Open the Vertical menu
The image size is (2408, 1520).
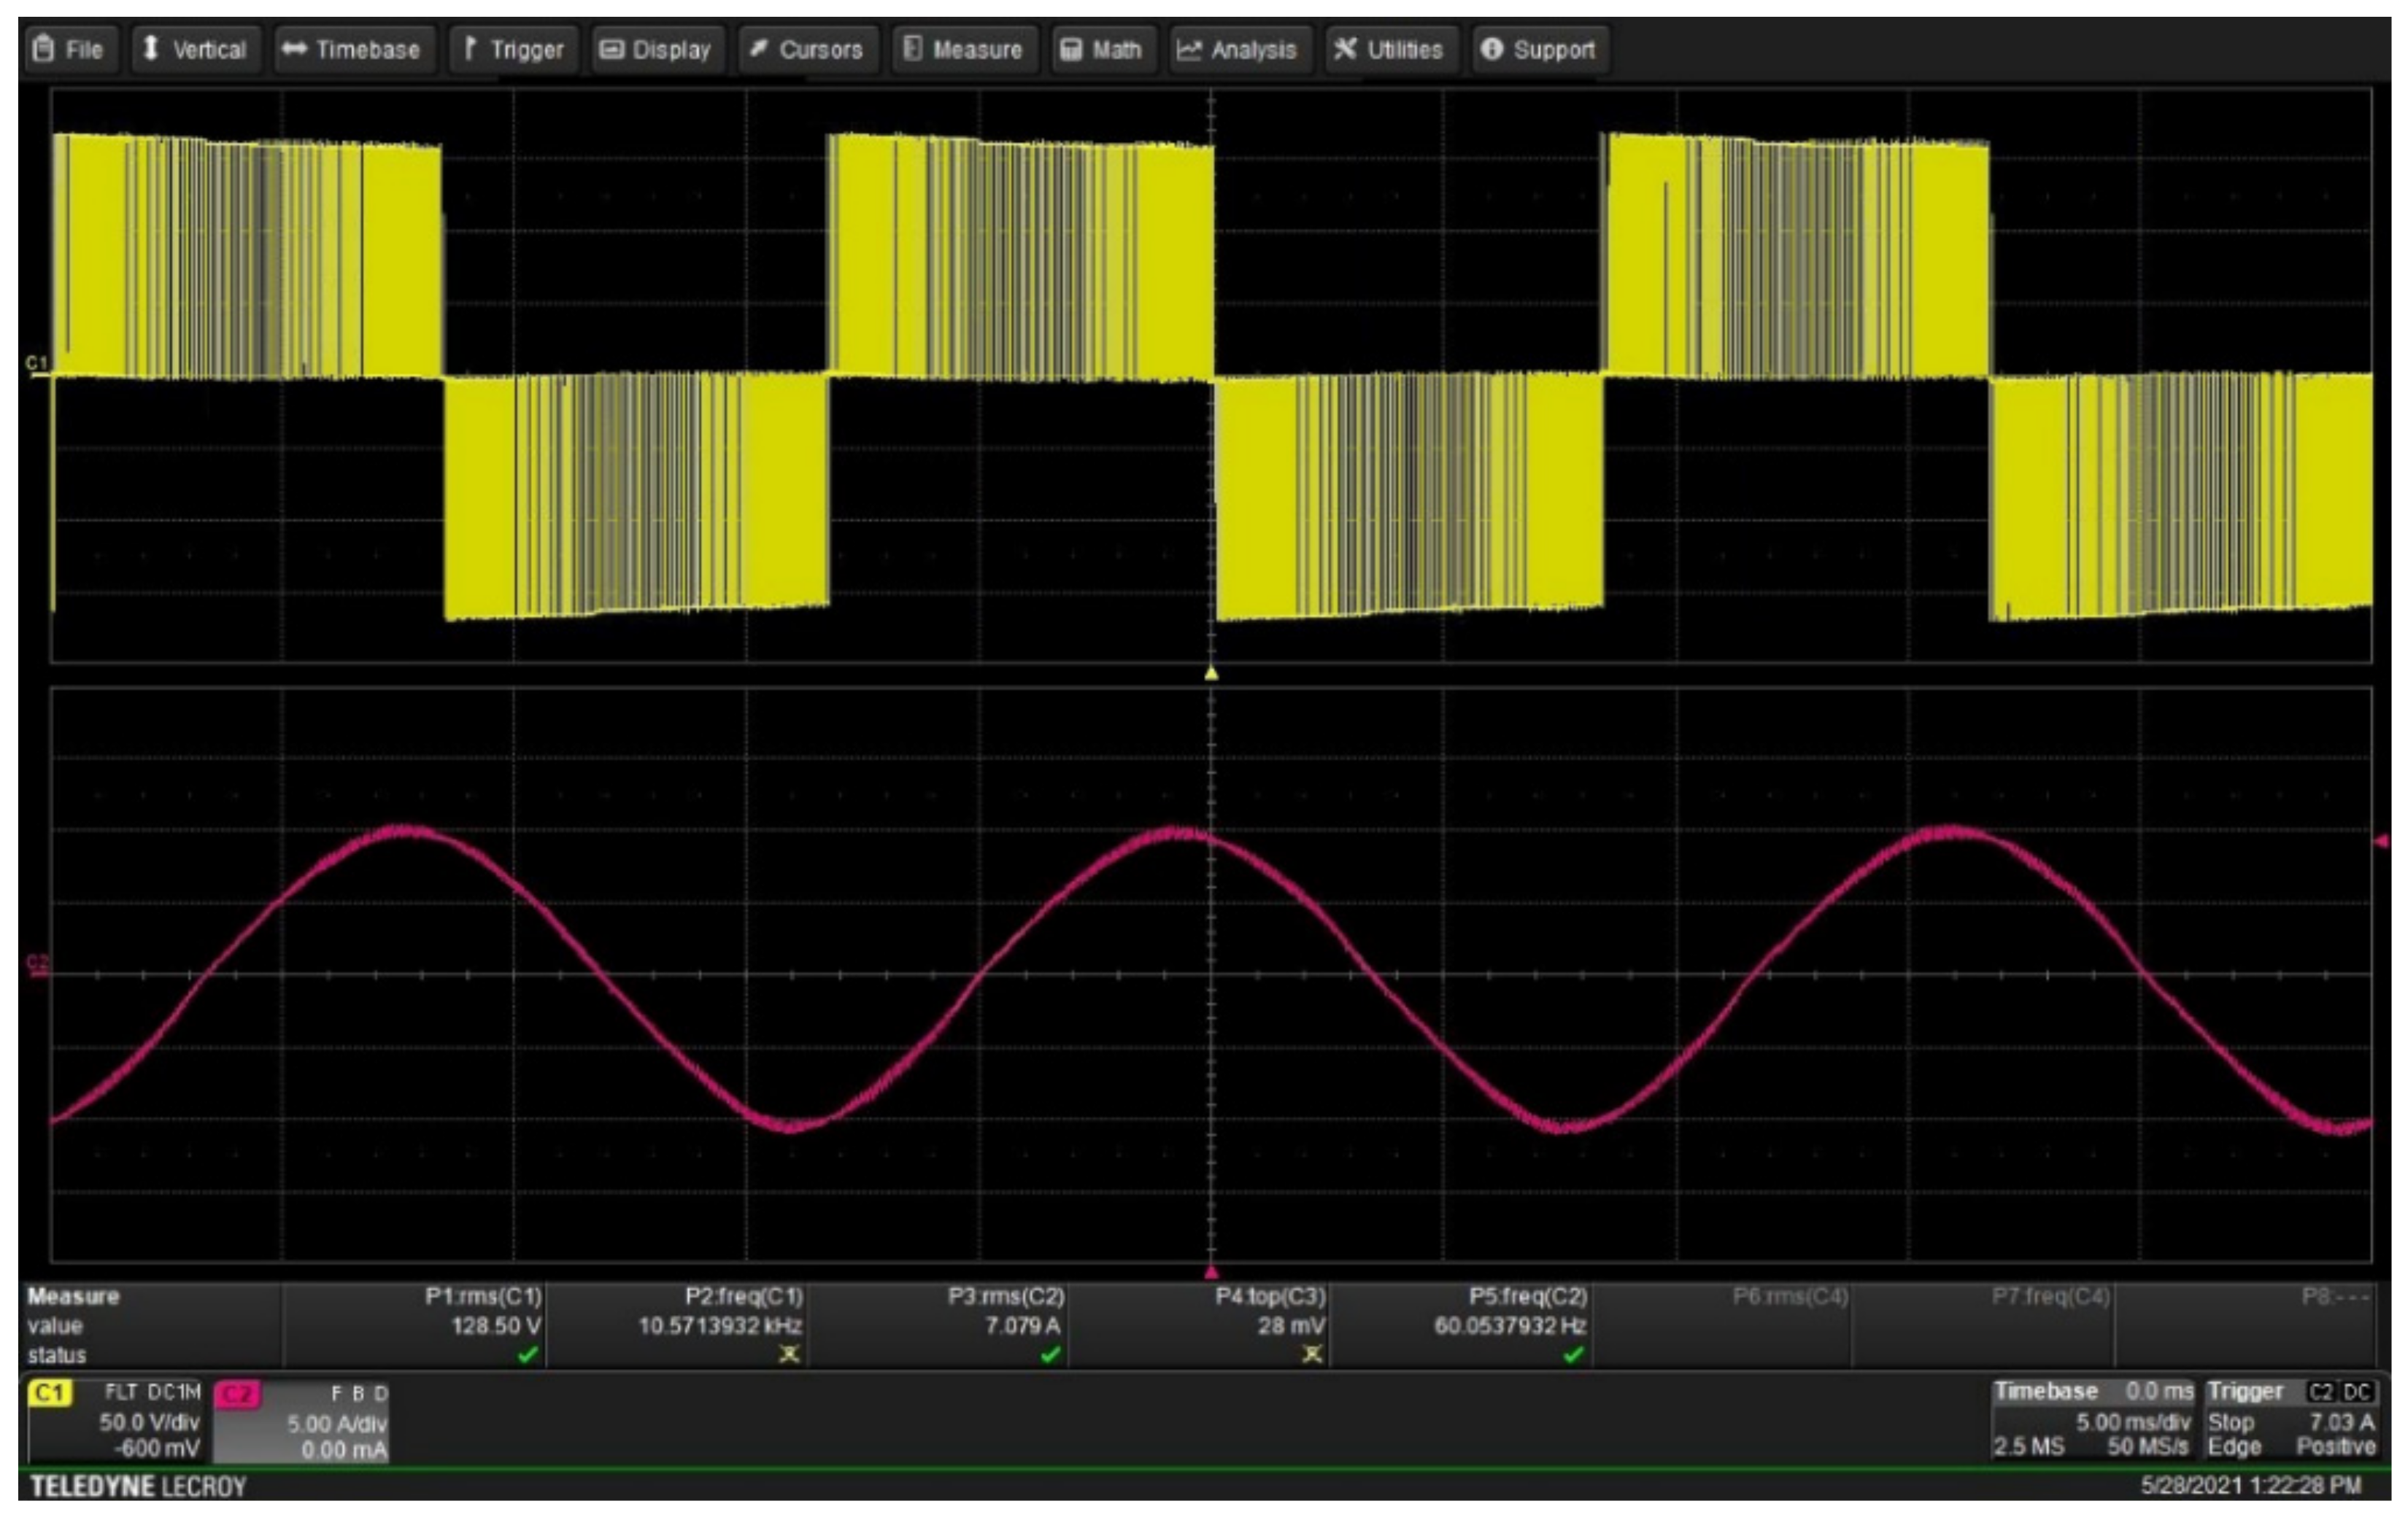(196, 49)
